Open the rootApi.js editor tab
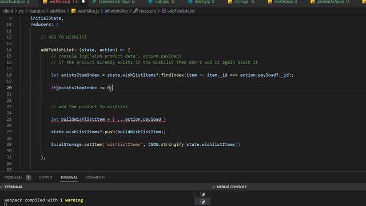The width and height of the screenshot is (366, 206). click(x=283, y=2)
